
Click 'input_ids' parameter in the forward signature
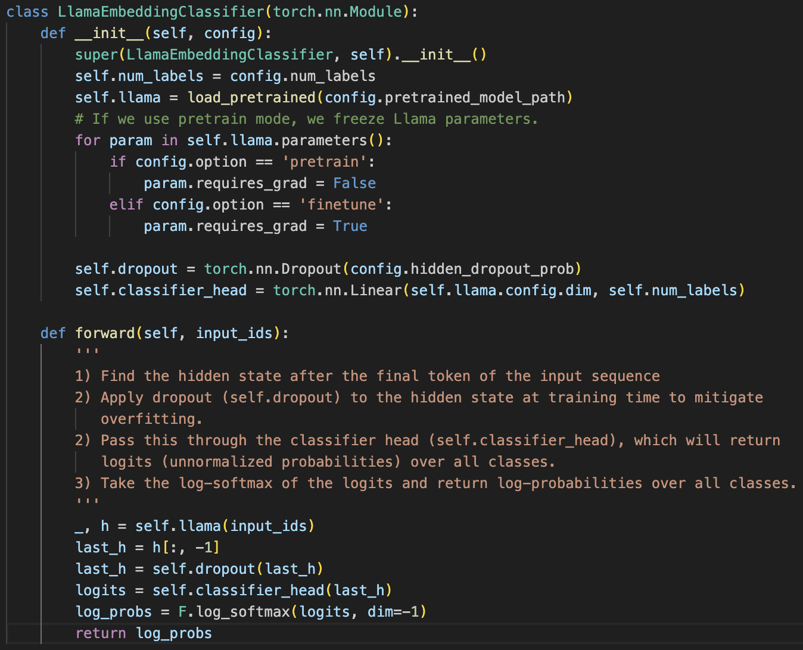[234, 333]
